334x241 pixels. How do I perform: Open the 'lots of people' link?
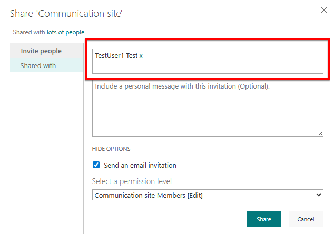click(x=66, y=32)
